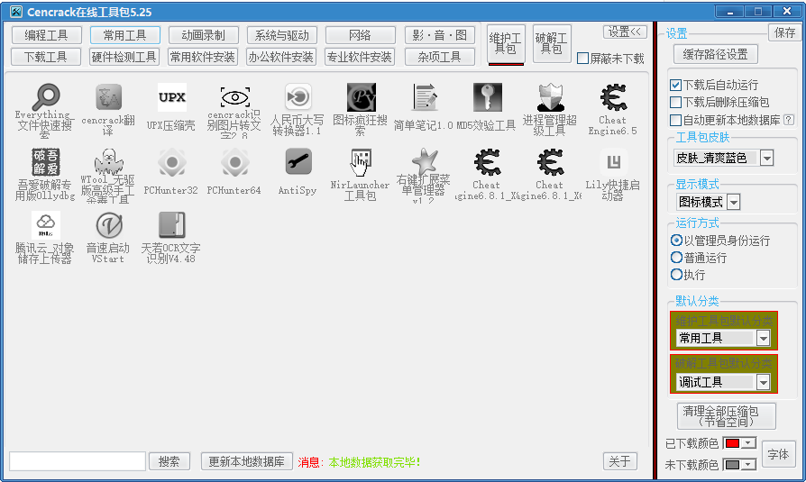
Task: Open cencrack image-to-text recognition tool
Action: pyautogui.click(x=235, y=97)
